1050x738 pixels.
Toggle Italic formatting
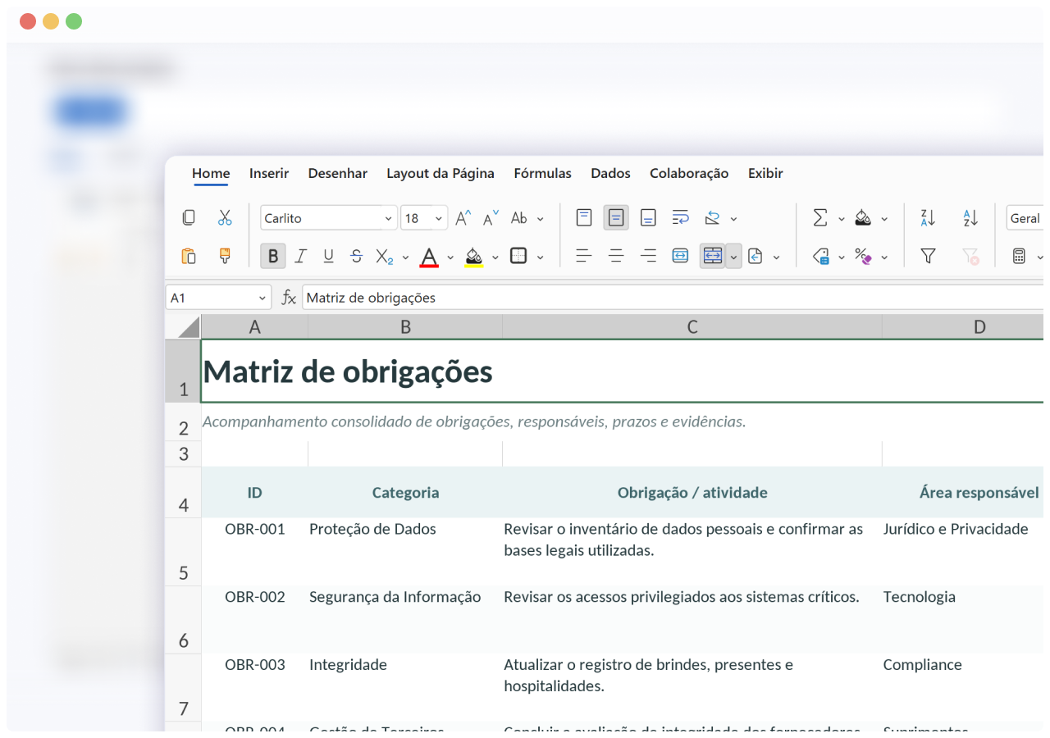pyautogui.click(x=300, y=256)
